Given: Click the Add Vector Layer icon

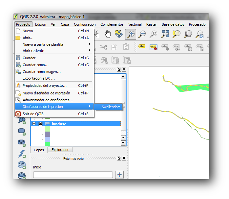Looking at the screenshot, I should pyautogui.click(x=22, y=121).
